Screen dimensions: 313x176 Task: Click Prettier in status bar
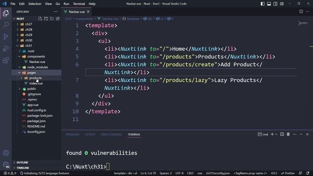[288, 173]
